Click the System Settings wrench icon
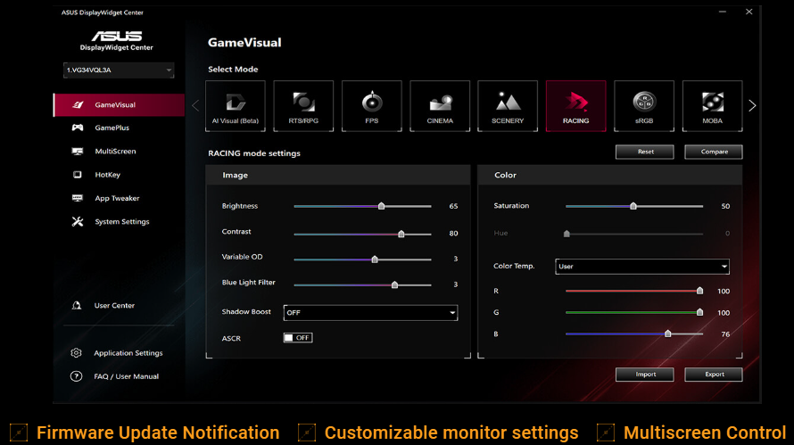This screenshot has height=445, width=794. [x=78, y=222]
